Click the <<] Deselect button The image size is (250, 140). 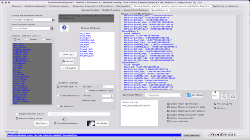coord(70,68)
